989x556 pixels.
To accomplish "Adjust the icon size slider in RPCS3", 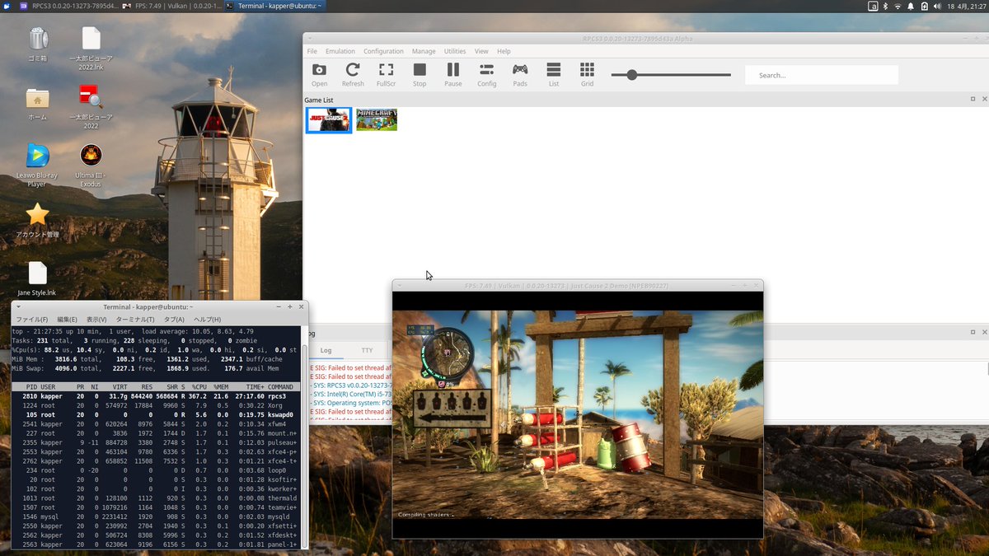I will pyautogui.click(x=671, y=75).
